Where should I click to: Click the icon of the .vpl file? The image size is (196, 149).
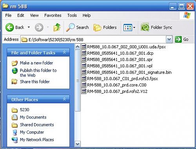tap(84, 66)
